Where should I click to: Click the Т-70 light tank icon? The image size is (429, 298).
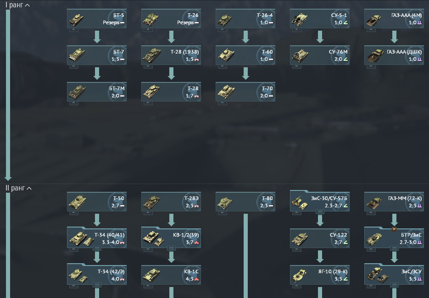[x=226, y=92]
